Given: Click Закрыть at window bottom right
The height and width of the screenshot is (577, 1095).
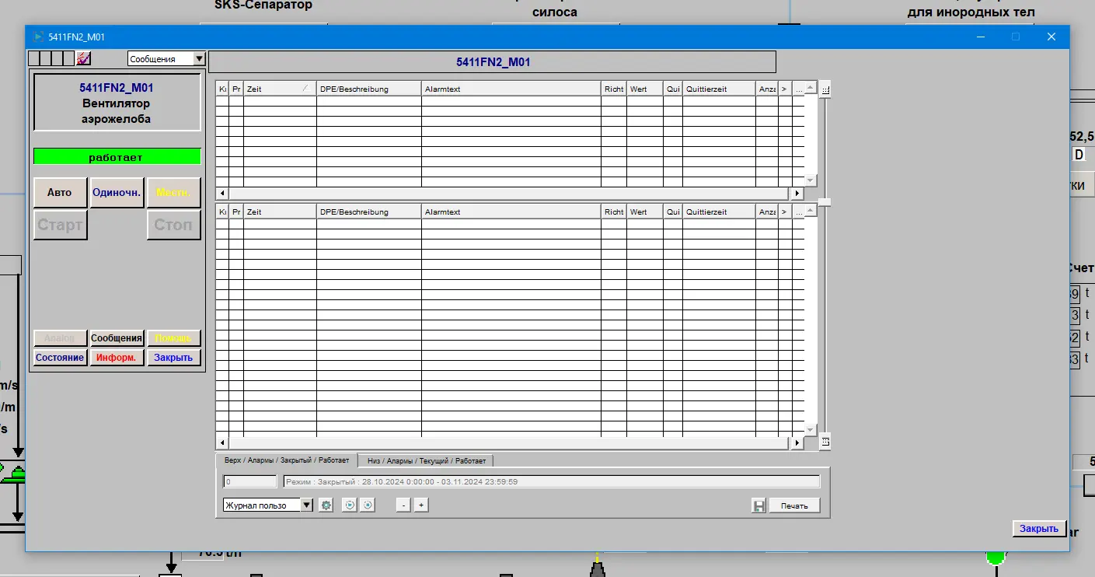Looking at the screenshot, I should 1039,529.
